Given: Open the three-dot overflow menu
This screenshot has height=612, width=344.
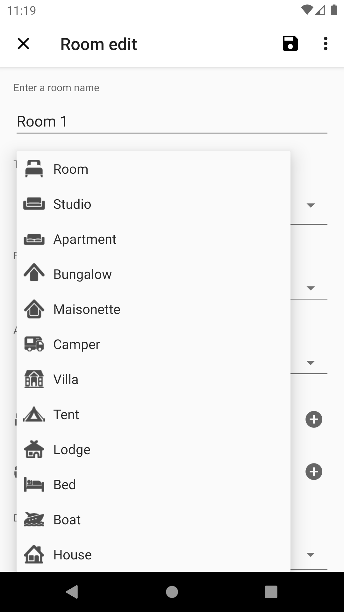Looking at the screenshot, I should [325, 44].
